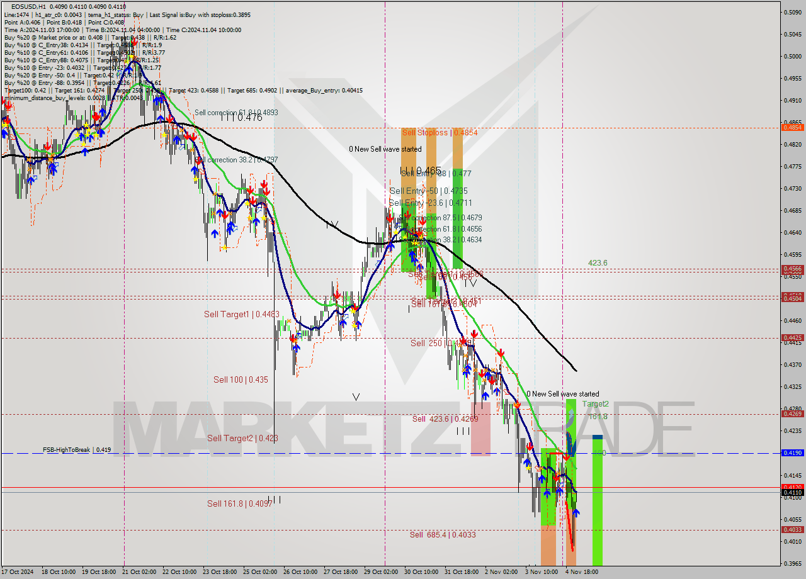Select the dark blue cap on the green bar

click(598, 437)
